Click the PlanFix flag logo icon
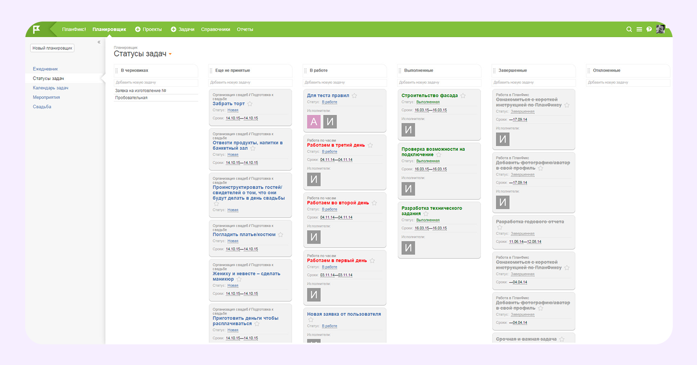The image size is (697, 365). 36,30
